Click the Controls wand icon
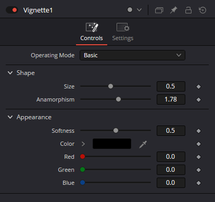215x202 pixels. pos(92,27)
